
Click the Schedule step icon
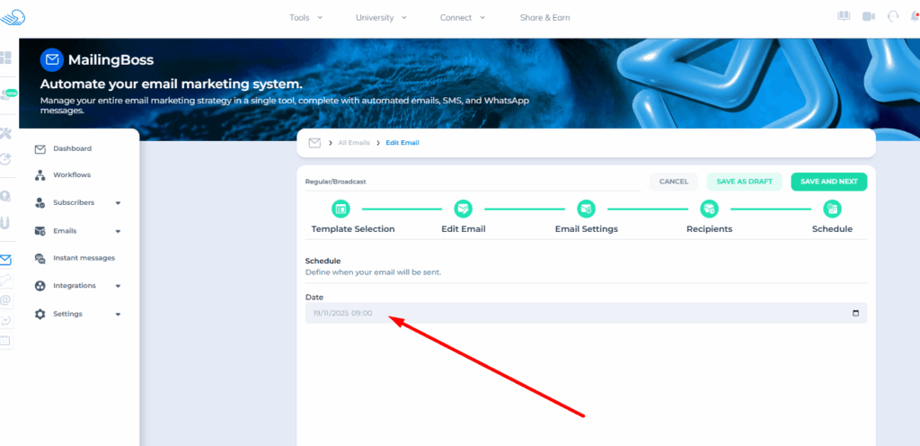[x=832, y=209]
